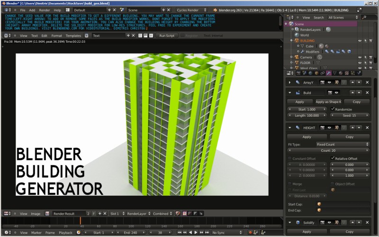The width and height of the screenshot is (379, 237).
Task: Click Apply in the Build modifier
Action: (300, 102)
